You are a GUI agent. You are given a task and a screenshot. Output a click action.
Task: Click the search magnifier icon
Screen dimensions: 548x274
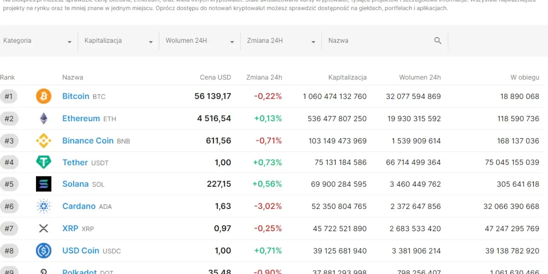tap(438, 41)
